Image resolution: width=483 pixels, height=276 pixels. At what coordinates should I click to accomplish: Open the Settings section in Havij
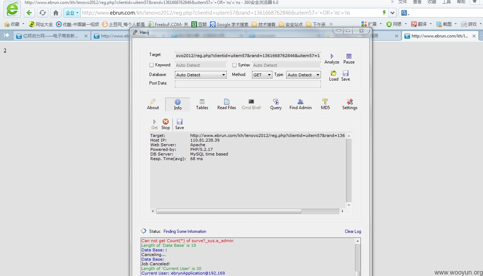pos(350,104)
